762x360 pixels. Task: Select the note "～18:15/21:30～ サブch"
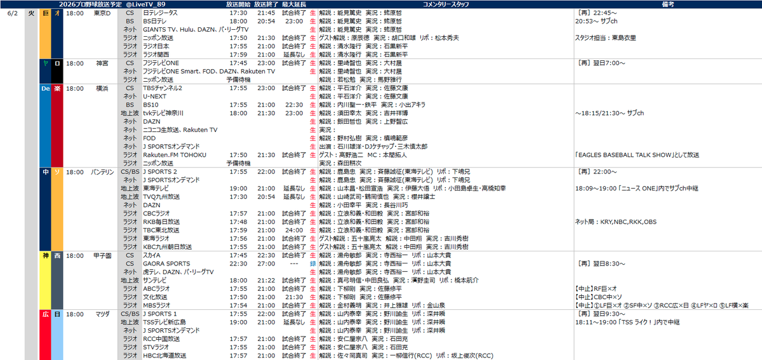pos(610,113)
